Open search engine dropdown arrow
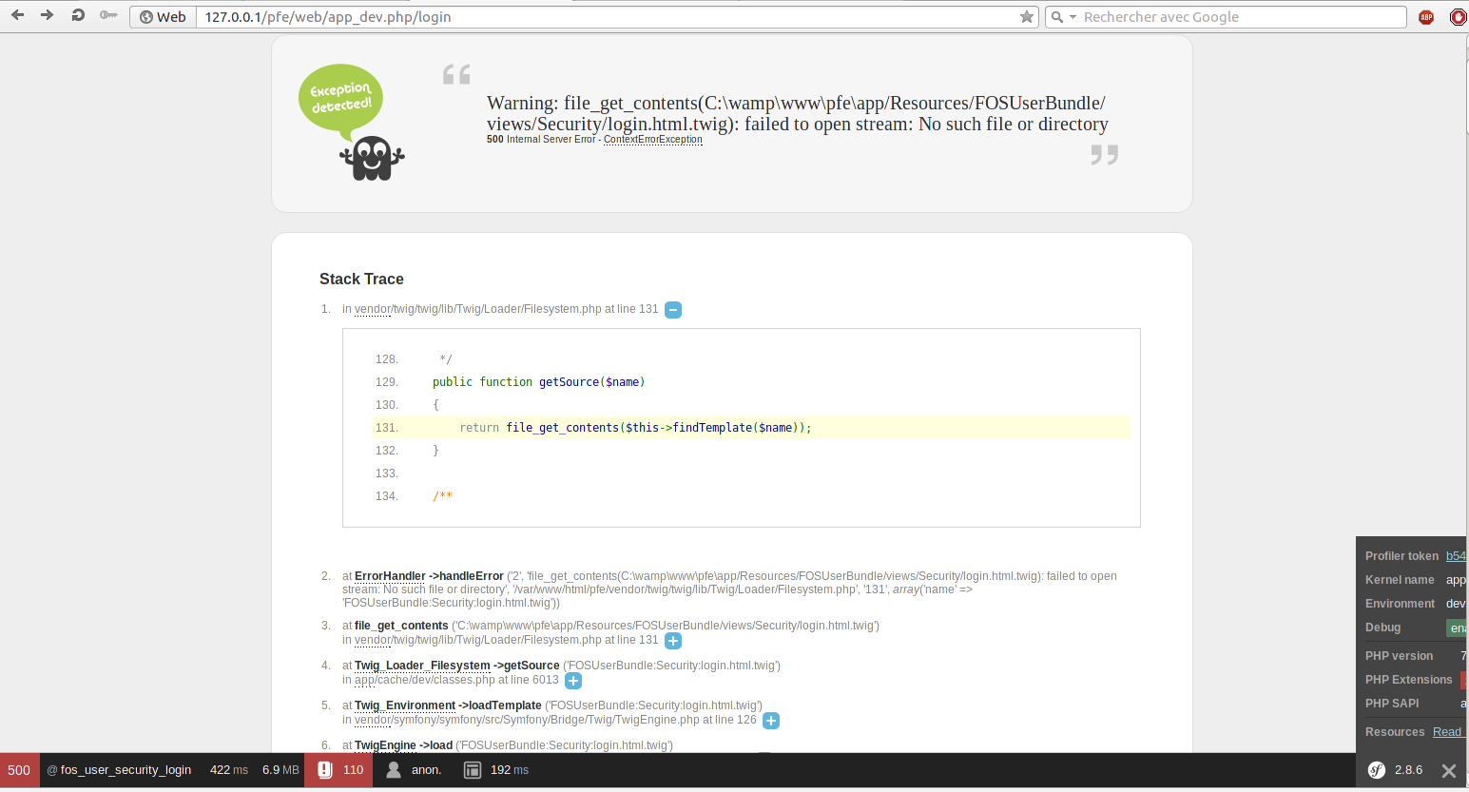Viewport: 1469px width, 792px height. (x=1073, y=17)
